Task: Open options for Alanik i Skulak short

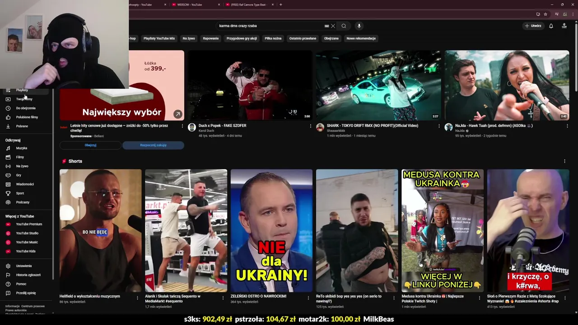Action: pos(223,298)
